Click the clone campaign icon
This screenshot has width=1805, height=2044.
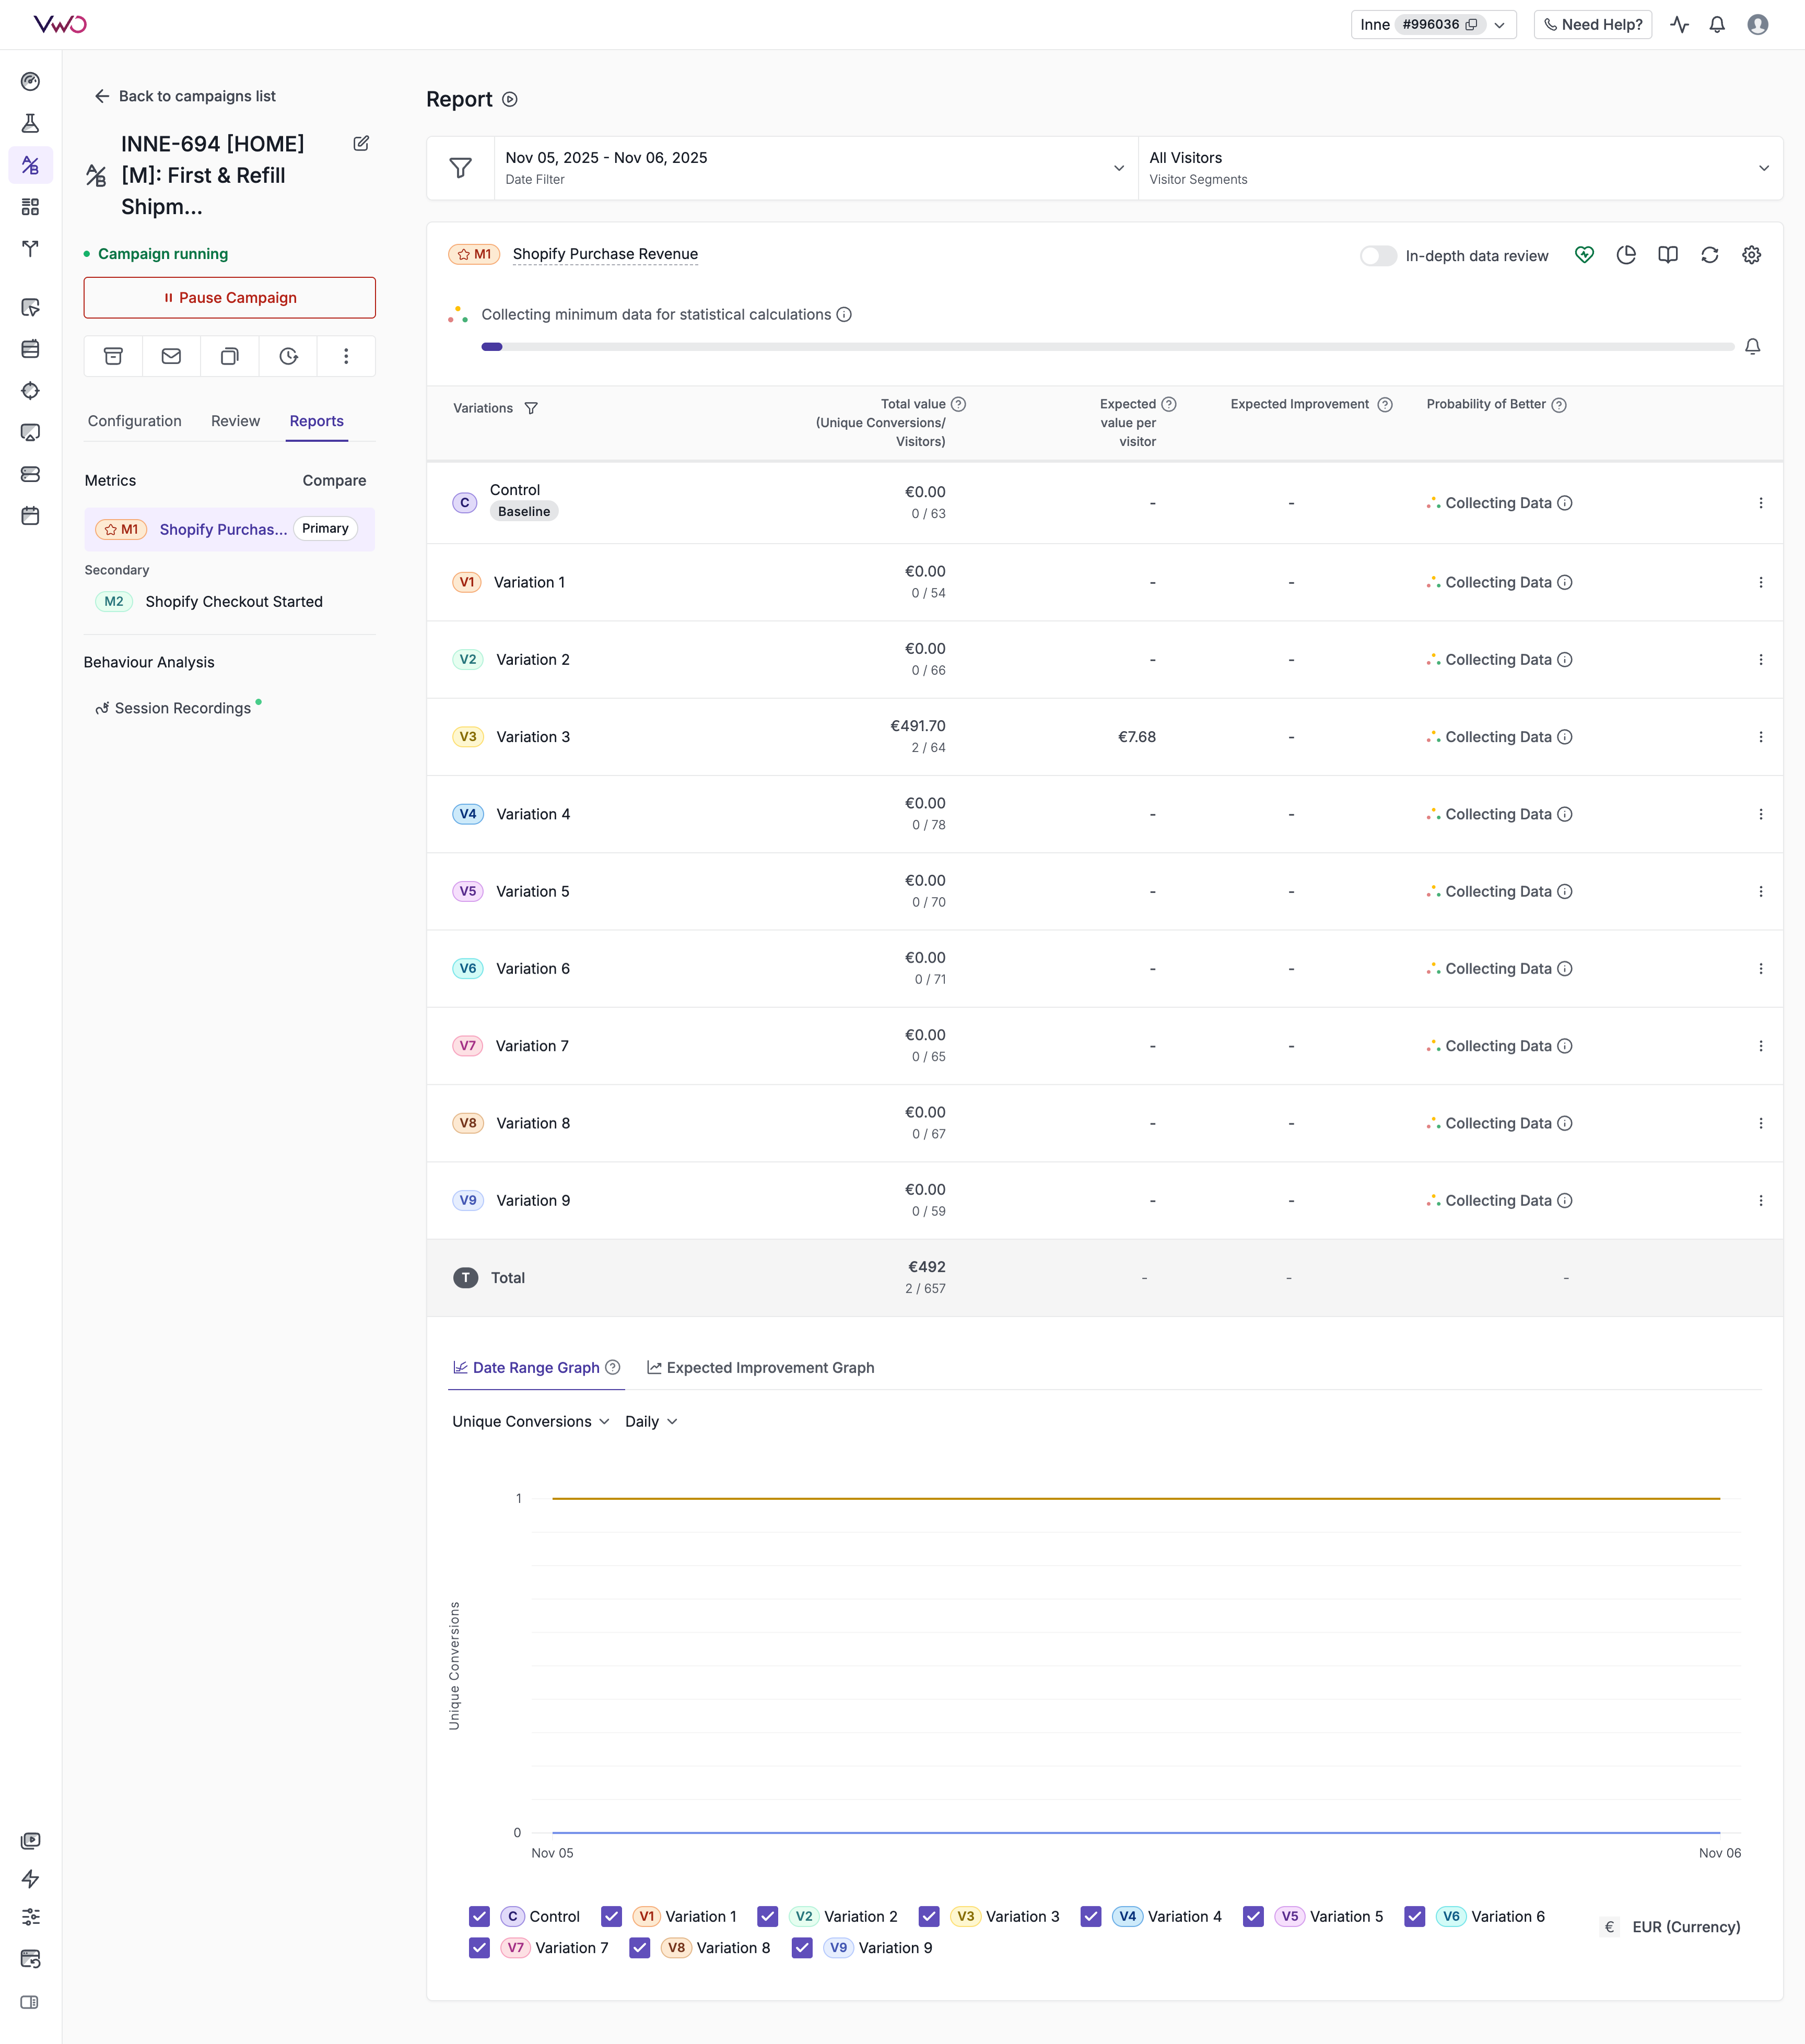point(230,356)
